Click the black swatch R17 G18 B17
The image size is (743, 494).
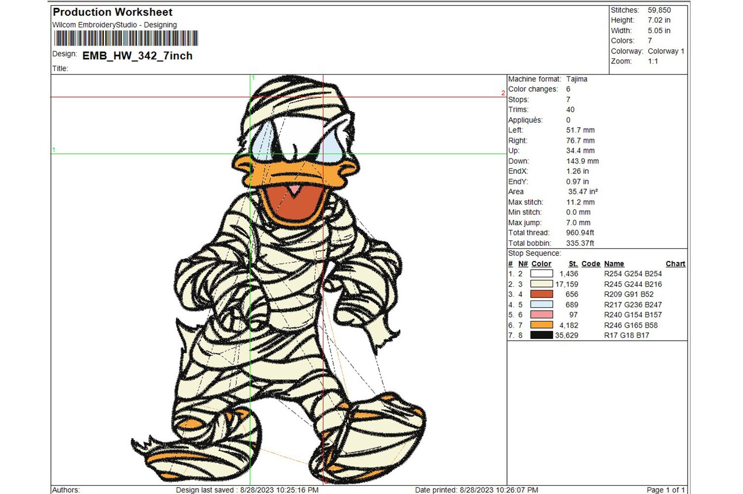(x=541, y=335)
